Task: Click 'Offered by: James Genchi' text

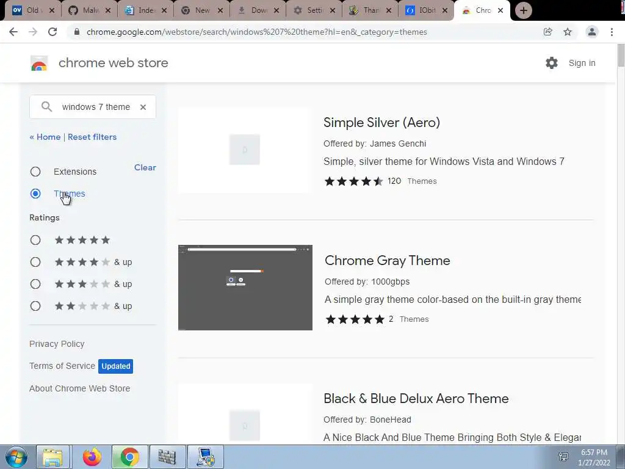Action: (375, 144)
